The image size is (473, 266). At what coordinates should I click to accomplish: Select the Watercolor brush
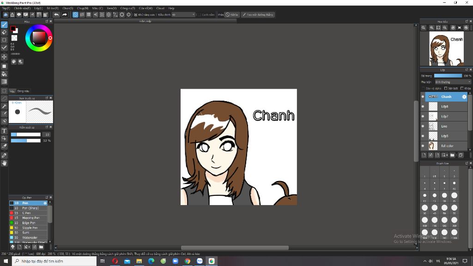click(28, 238)
